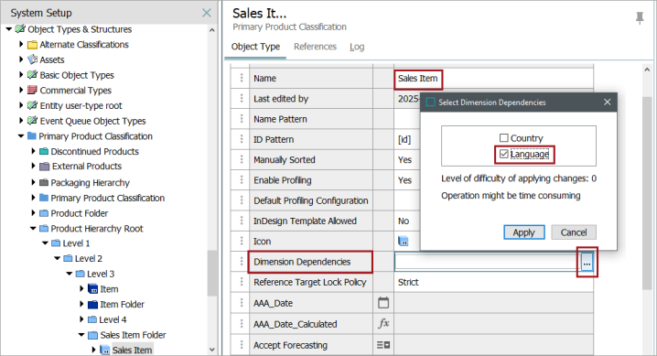Click the pin icon in the Sales Item header
Viewport: 657px width, 356px height.
pos(640,18)
